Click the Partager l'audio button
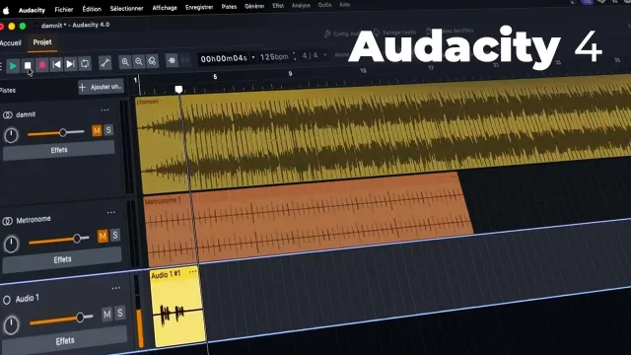The height and width of the screenshot is (355, 631). click(395, 33)
